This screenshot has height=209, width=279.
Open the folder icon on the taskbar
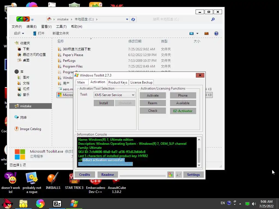pyautogui.click(x=23, y=204)
